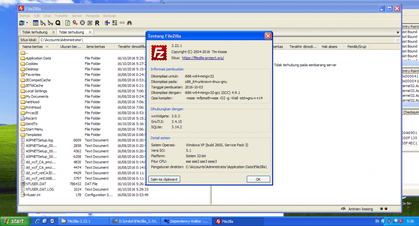
Task: Click the filezilla-project.org website link
Action: (203, 58)
